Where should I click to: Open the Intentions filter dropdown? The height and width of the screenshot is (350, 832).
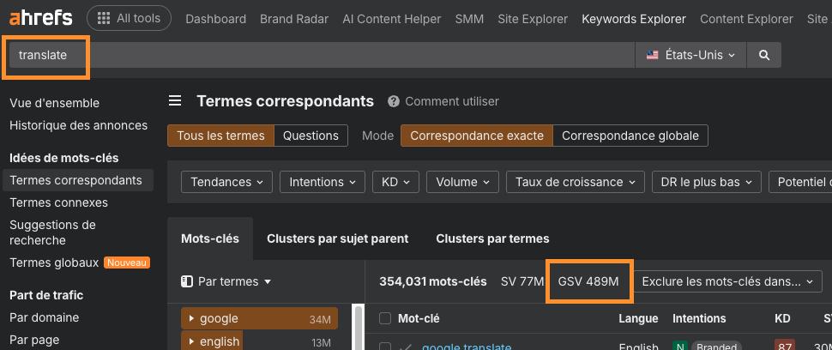click(x=323, y=182)
